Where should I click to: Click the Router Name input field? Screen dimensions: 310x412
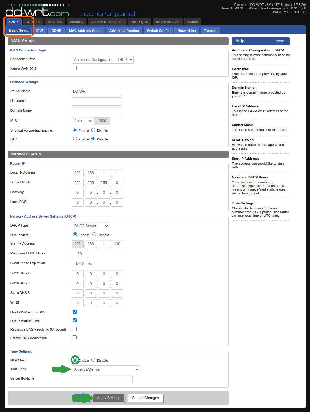tap(97, 92)
